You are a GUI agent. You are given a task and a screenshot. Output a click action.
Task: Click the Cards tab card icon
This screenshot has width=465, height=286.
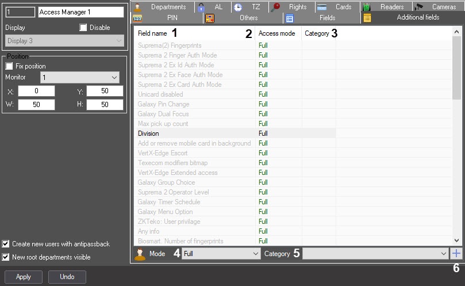click(322, 7)
